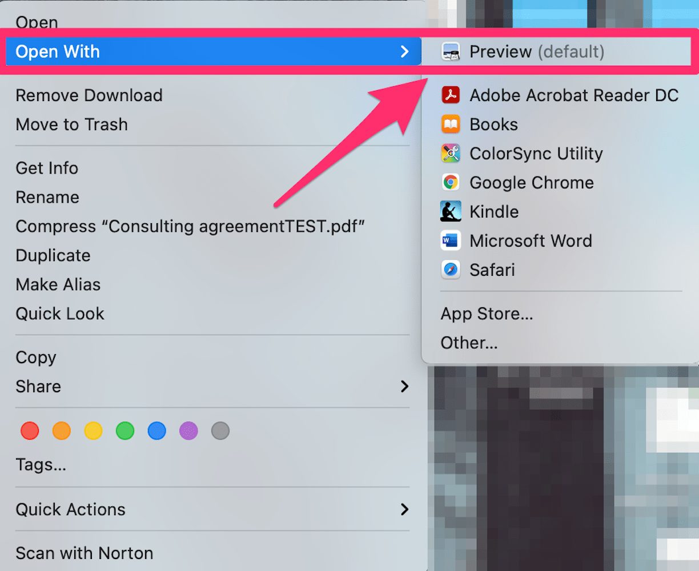This screenshot has height=571, width=699.
Task: Click the Google Chrome icon
Action: pyautogui.click(x=451, y=183)
